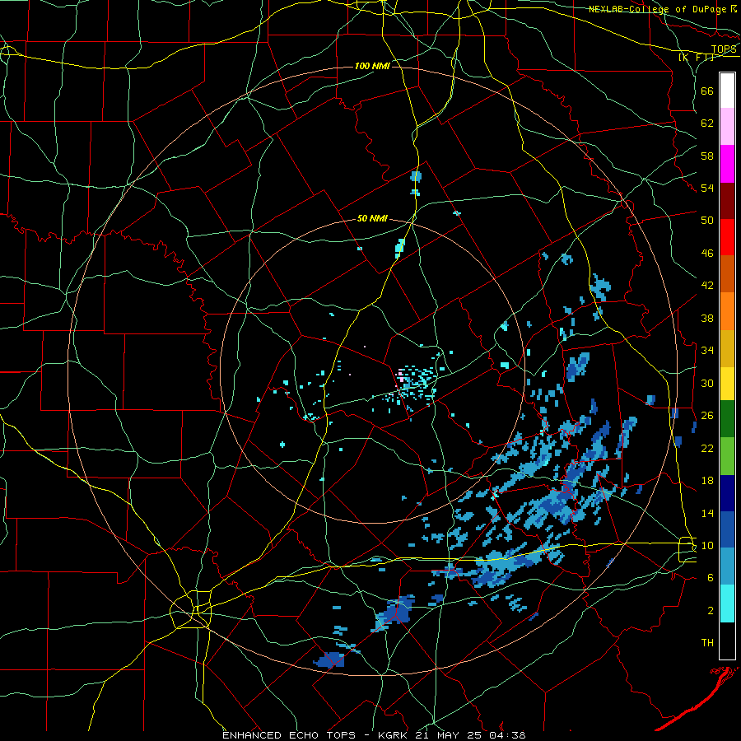Click the legend value '66'

click(707, 91)
